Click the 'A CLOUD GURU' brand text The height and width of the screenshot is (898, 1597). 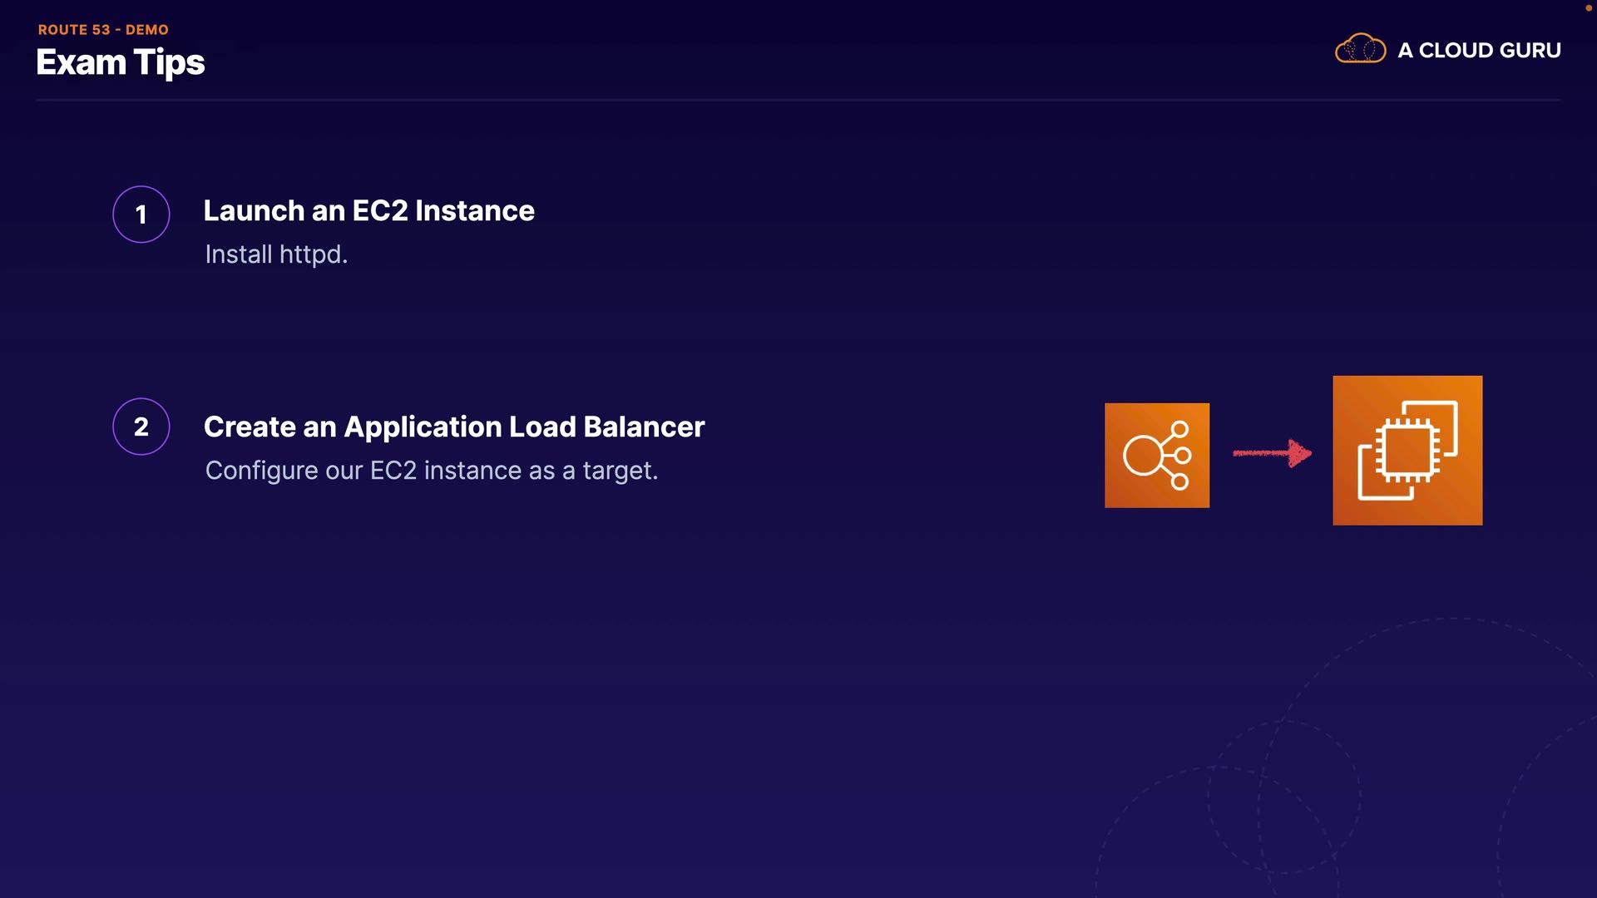(1479, 50)
